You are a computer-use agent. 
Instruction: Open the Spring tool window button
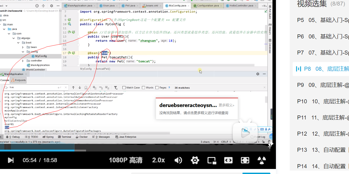click(48, 137)
